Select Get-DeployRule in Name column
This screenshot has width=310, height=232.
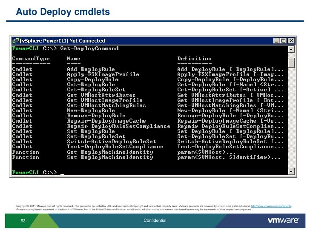[x=91, y=85]
